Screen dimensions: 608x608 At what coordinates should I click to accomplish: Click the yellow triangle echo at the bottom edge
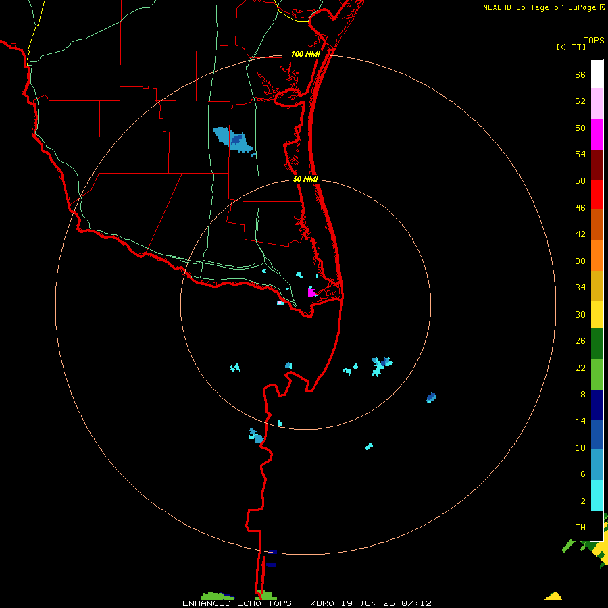553,596
